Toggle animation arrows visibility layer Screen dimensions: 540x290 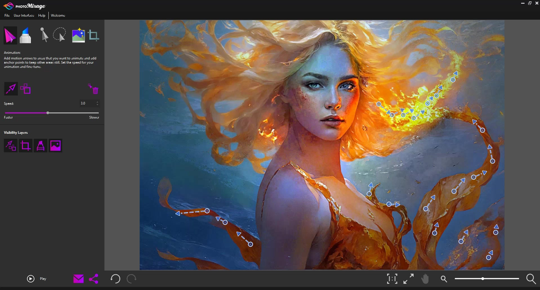11,146
